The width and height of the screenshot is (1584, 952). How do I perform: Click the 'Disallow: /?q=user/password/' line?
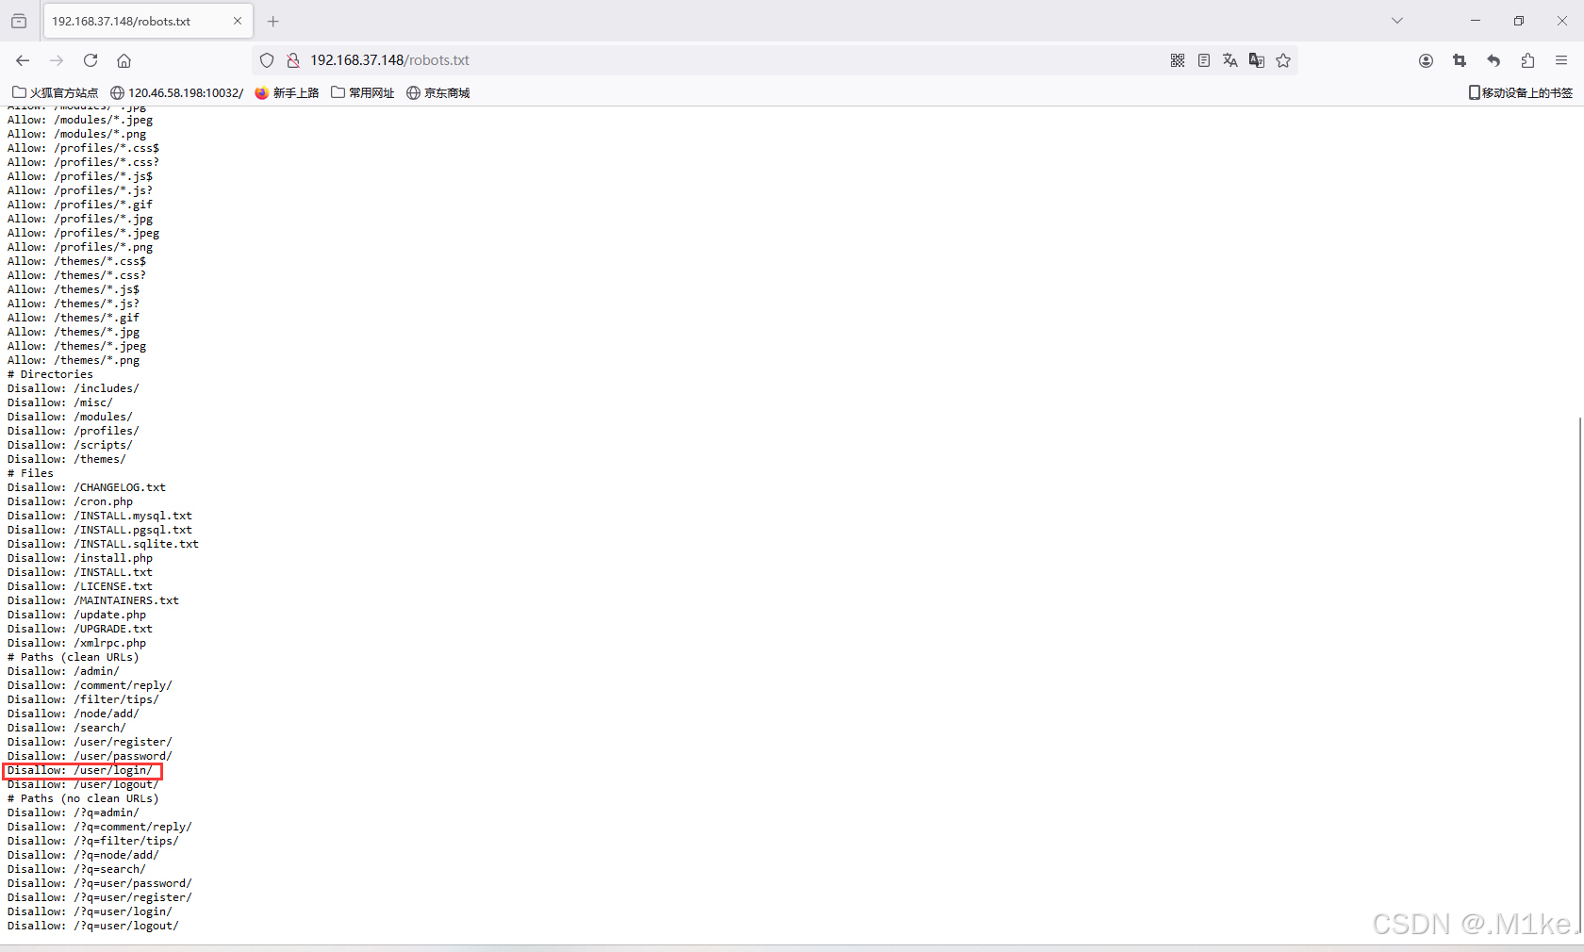pos(100,883)
